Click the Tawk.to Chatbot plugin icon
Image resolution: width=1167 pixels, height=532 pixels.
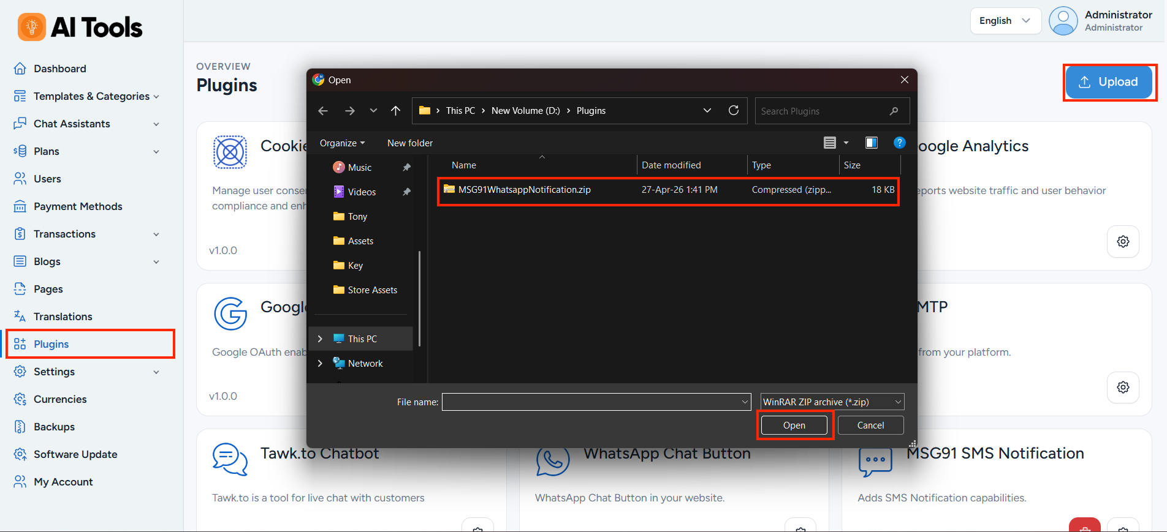point(230,459)
